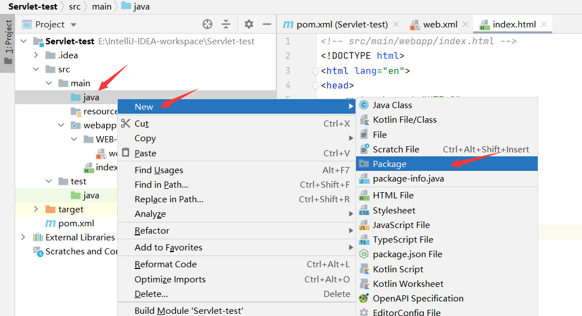The image size is (582, 316).
Task: Expand the .idea folder
Action: point(36,55)
